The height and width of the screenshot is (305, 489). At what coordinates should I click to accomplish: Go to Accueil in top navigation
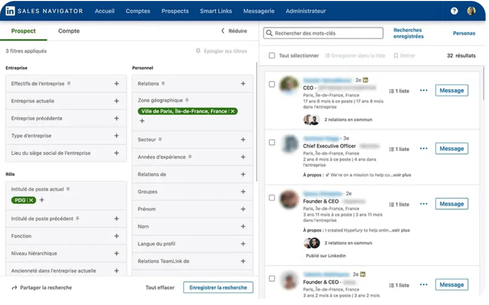pyautogui.click(x=104, y=11)
